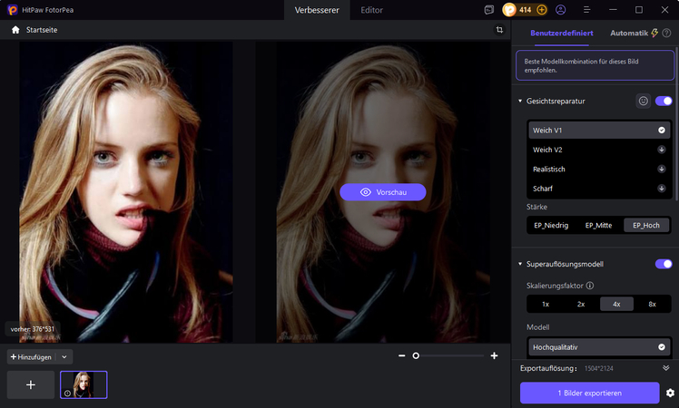
Task: Switch to the Editor tab
Action: (371, 10)
